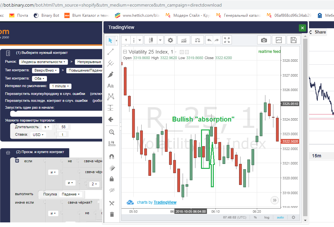
Task: Choose the brush drawing tool
Action: (111, 75)
